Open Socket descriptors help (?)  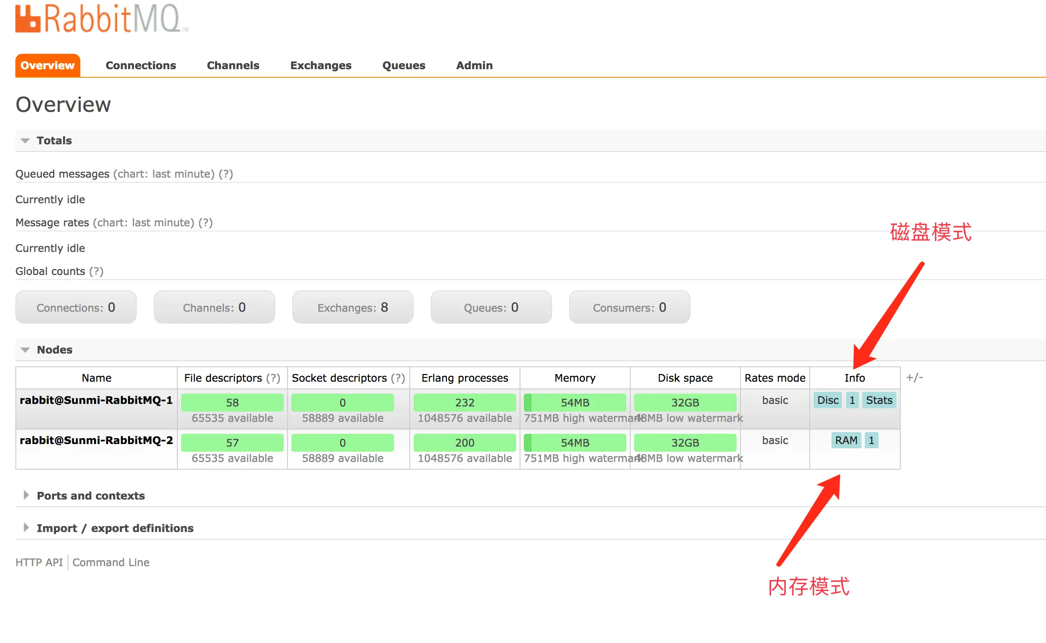(398, 378)
